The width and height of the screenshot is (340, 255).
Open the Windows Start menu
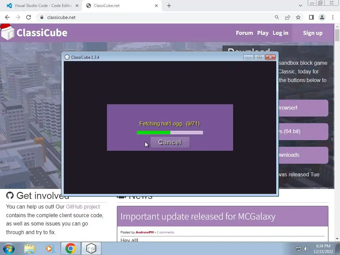(x=9, y=248)
